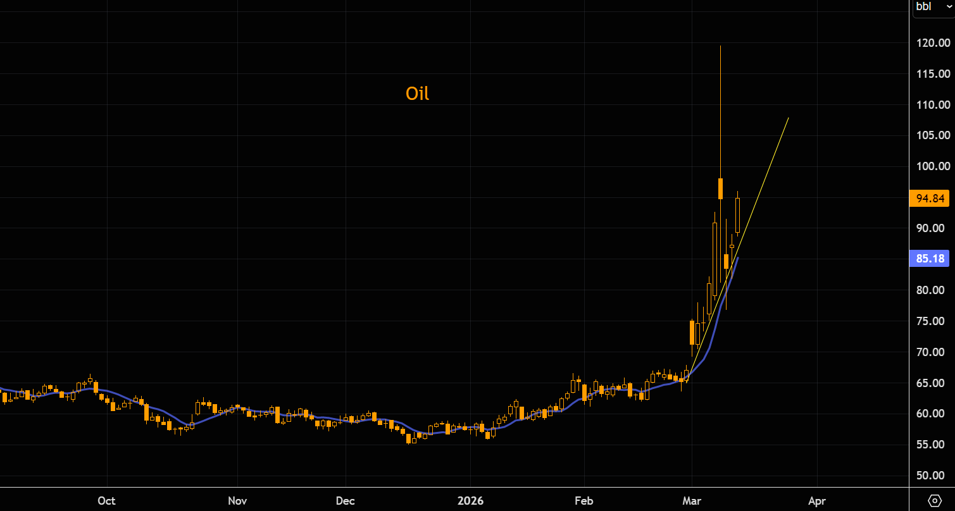Select the yellow trend line's upper end
Image resolution: width=955 pixels, height=511 pixels.
tap(787, 119)
